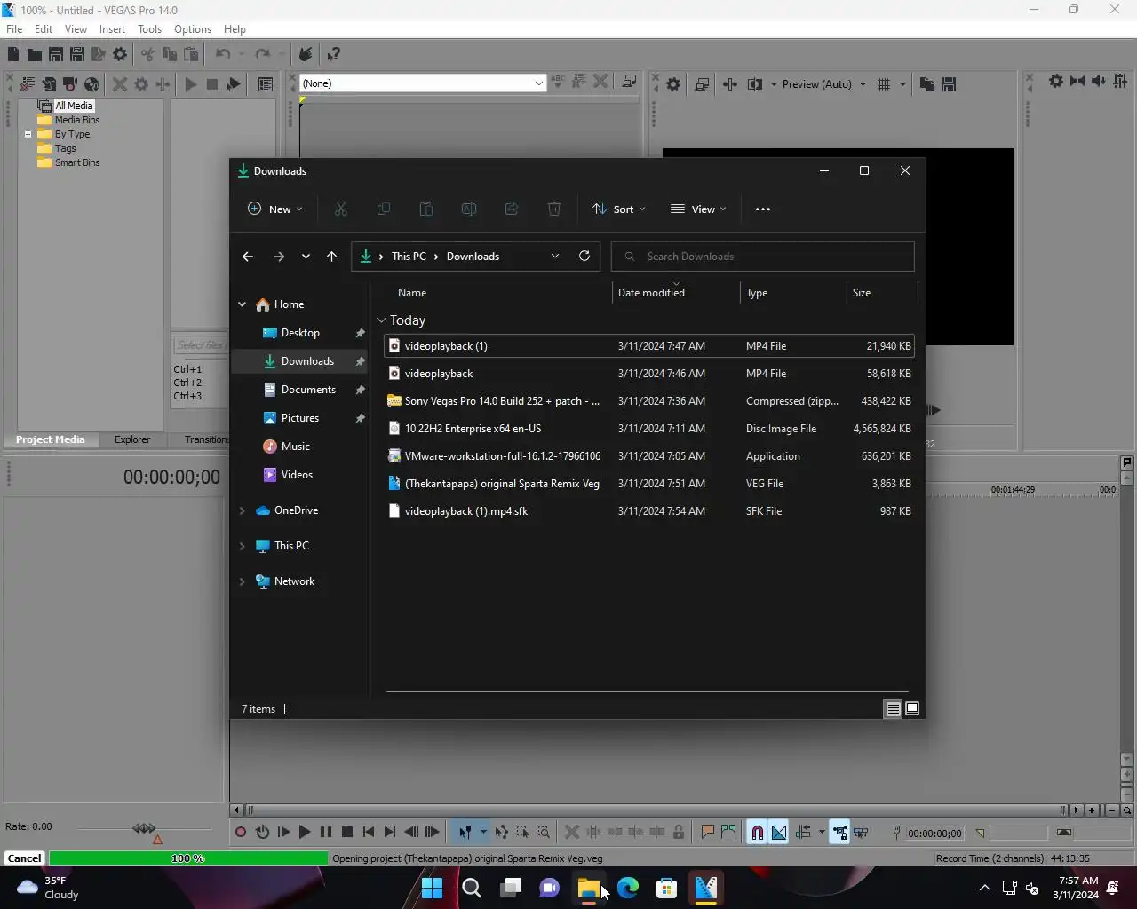Switch Explorer to details view button
The height and width of the screenshot is (909, 1137).
coord(893,708)
